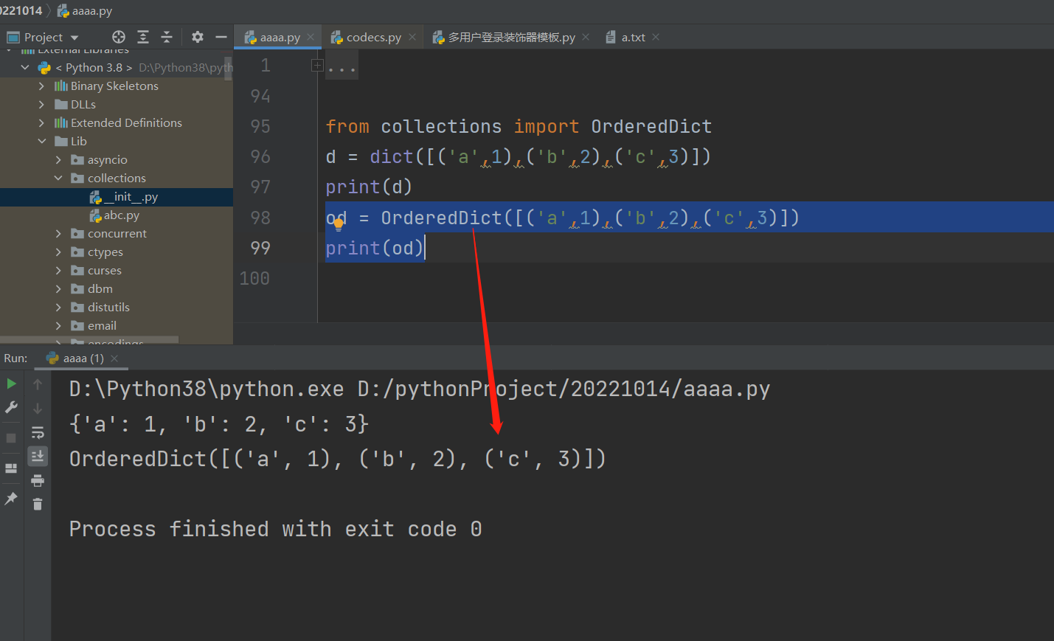Viewport: 1054px width, 641px height.
Task: Click the line 'd = dict([('a',1),...'
Action: (x=519, y=156)
